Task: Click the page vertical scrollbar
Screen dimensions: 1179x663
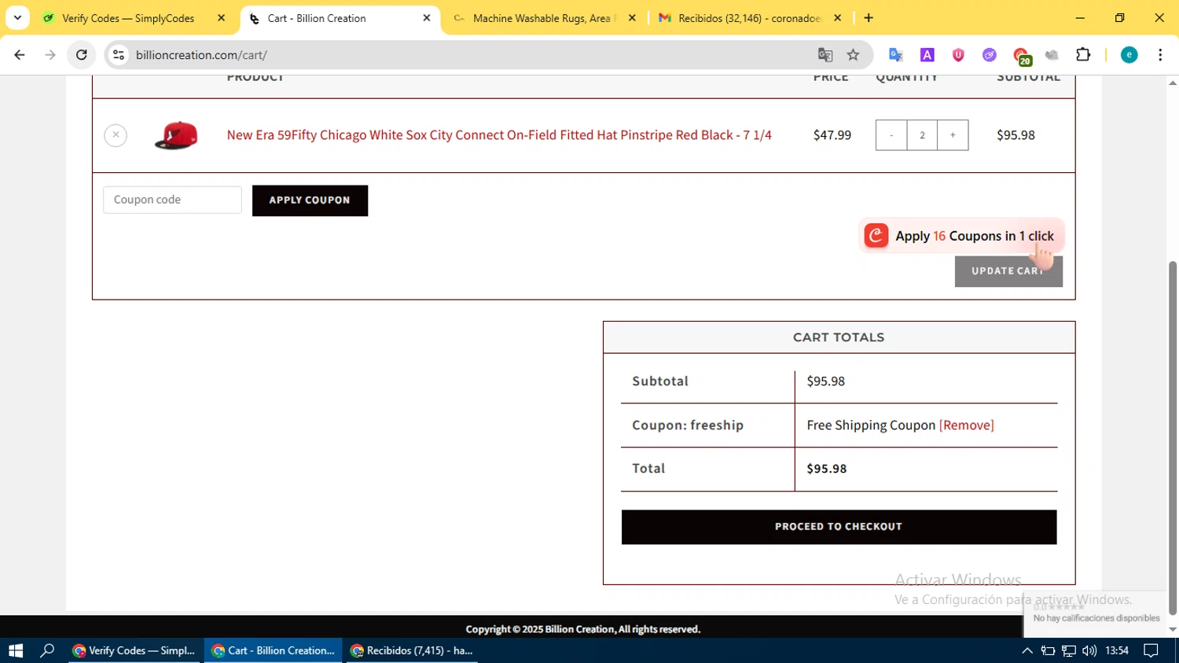Action: coord(1173,436)
